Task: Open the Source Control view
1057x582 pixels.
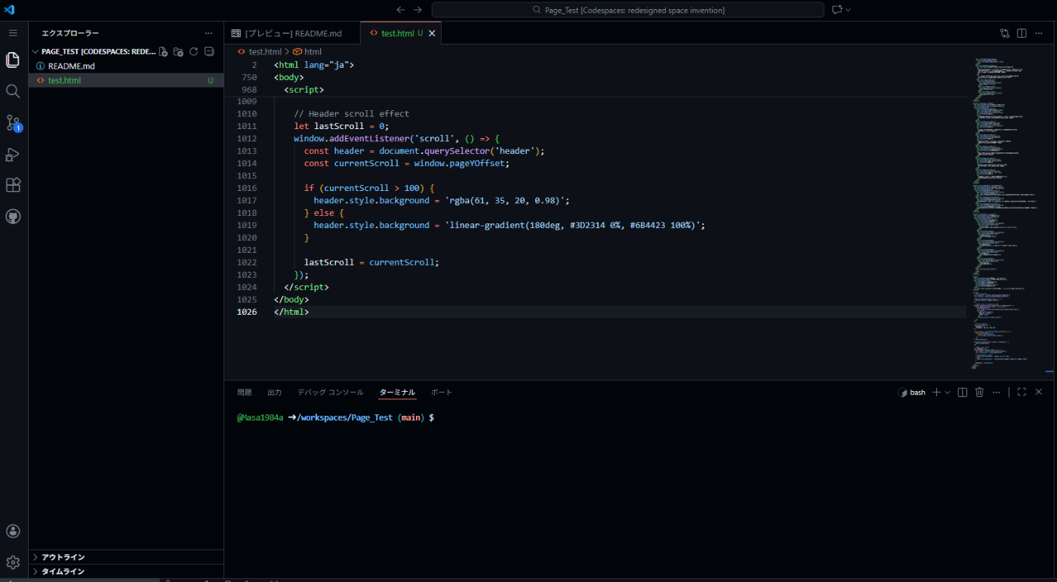Action: pyautogui.click(x=13, y=123)
